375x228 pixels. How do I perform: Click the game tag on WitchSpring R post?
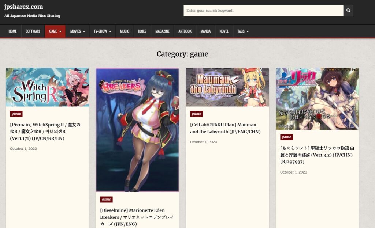click(x=16, y=114)
